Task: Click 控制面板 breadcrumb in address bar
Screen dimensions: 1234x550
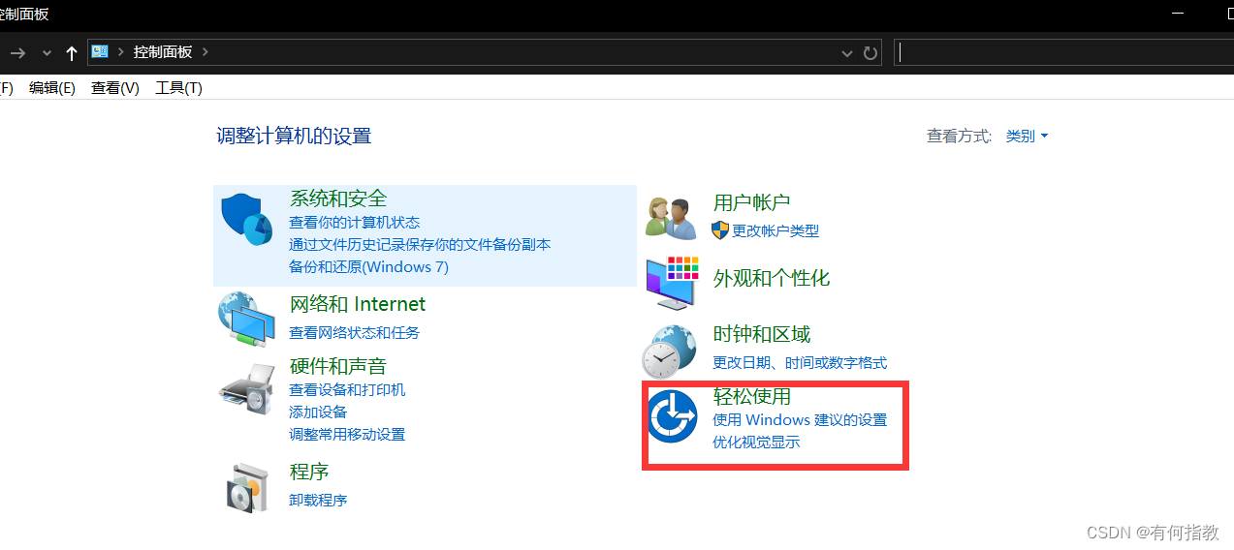Action: pyautogui.click(x=163, y=52)
